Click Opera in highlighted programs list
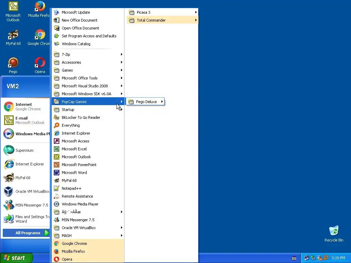Image resolution: width=351 pixels, height=263 pixels. 88,259
